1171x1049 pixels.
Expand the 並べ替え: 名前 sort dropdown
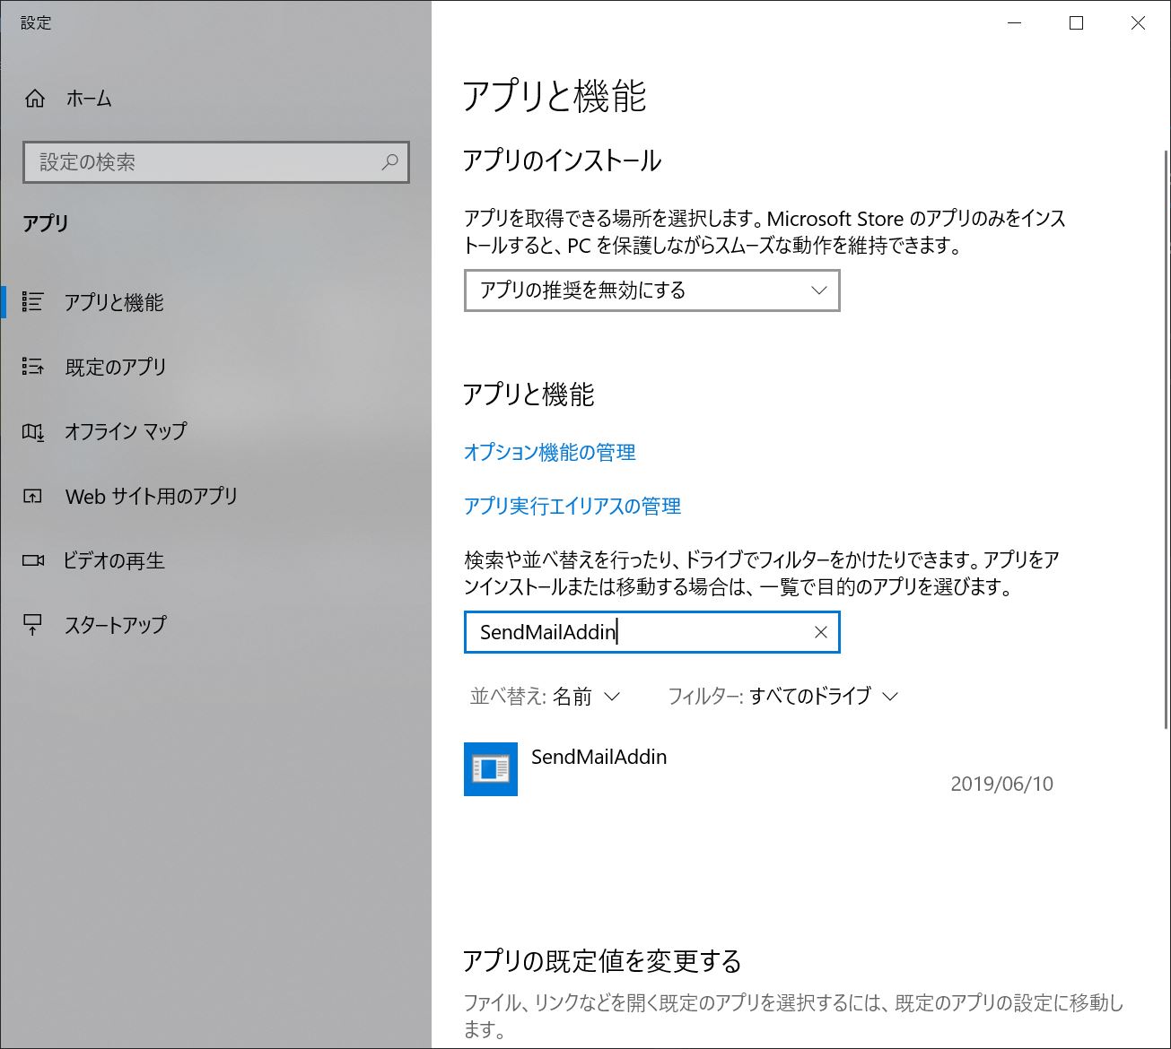pos(545,697)
